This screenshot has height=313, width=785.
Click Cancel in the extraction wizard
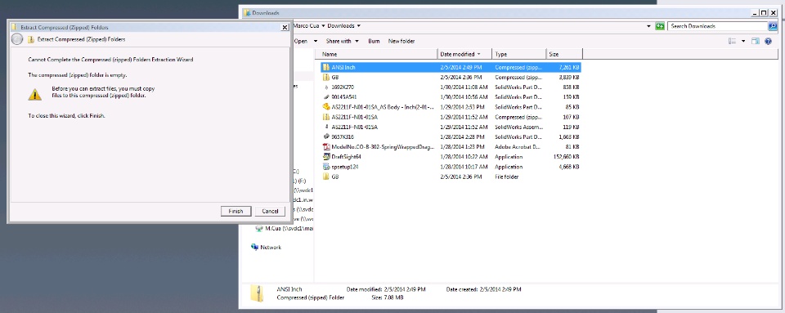[270, 212]
